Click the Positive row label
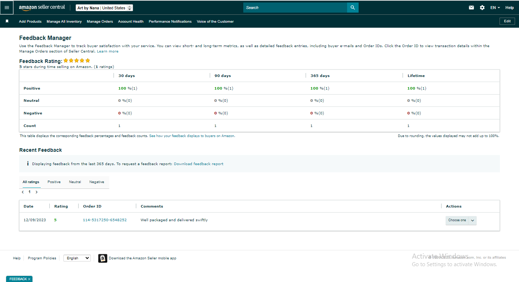The height and width of the screenshot is (282, 519). tap(32, 88)
